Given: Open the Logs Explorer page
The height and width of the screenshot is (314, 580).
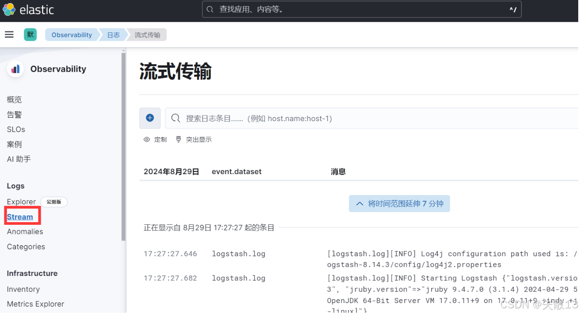Looking at the screenshot, I should click(x=21, y=202).
